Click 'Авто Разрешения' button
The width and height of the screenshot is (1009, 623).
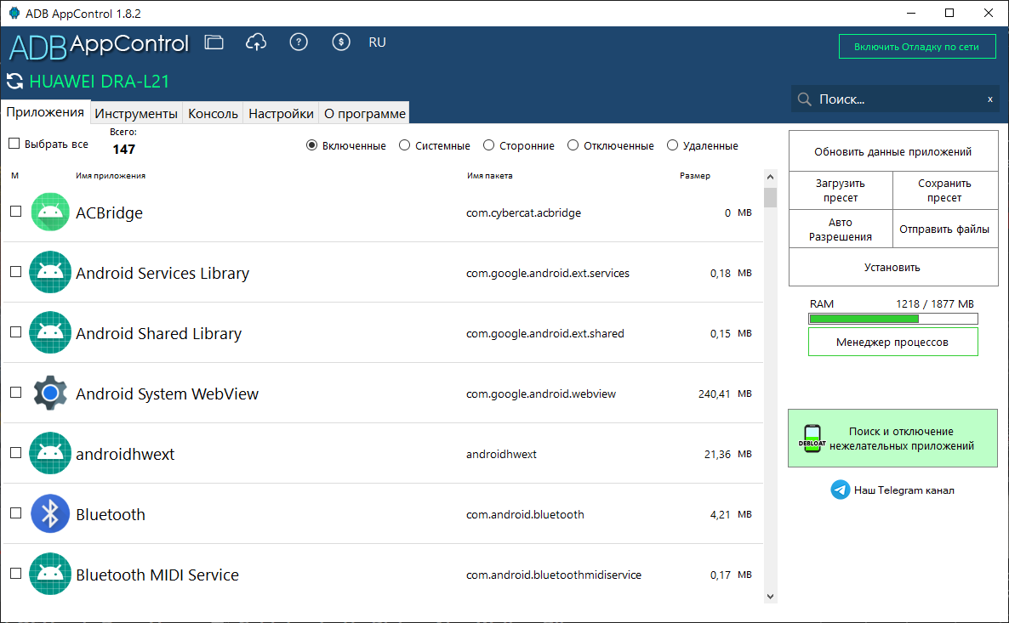pyautogui.click(x=841, y=229)
